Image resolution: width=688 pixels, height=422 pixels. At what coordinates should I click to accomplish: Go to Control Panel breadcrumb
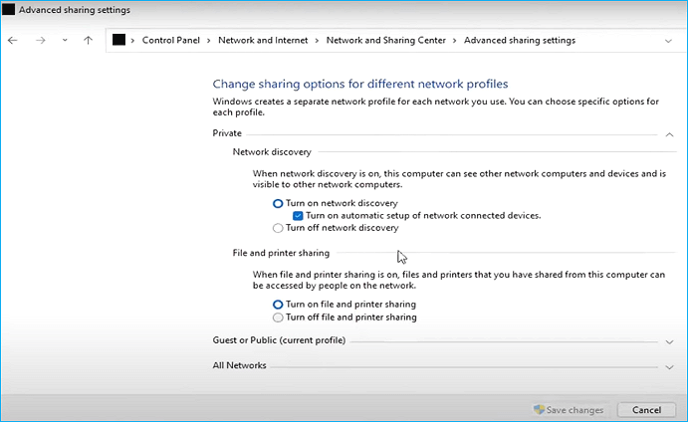click(172, 41)
